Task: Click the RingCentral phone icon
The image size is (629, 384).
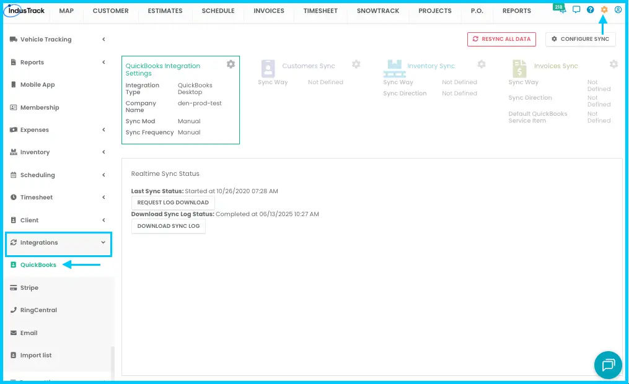Action: coord(14,310)
